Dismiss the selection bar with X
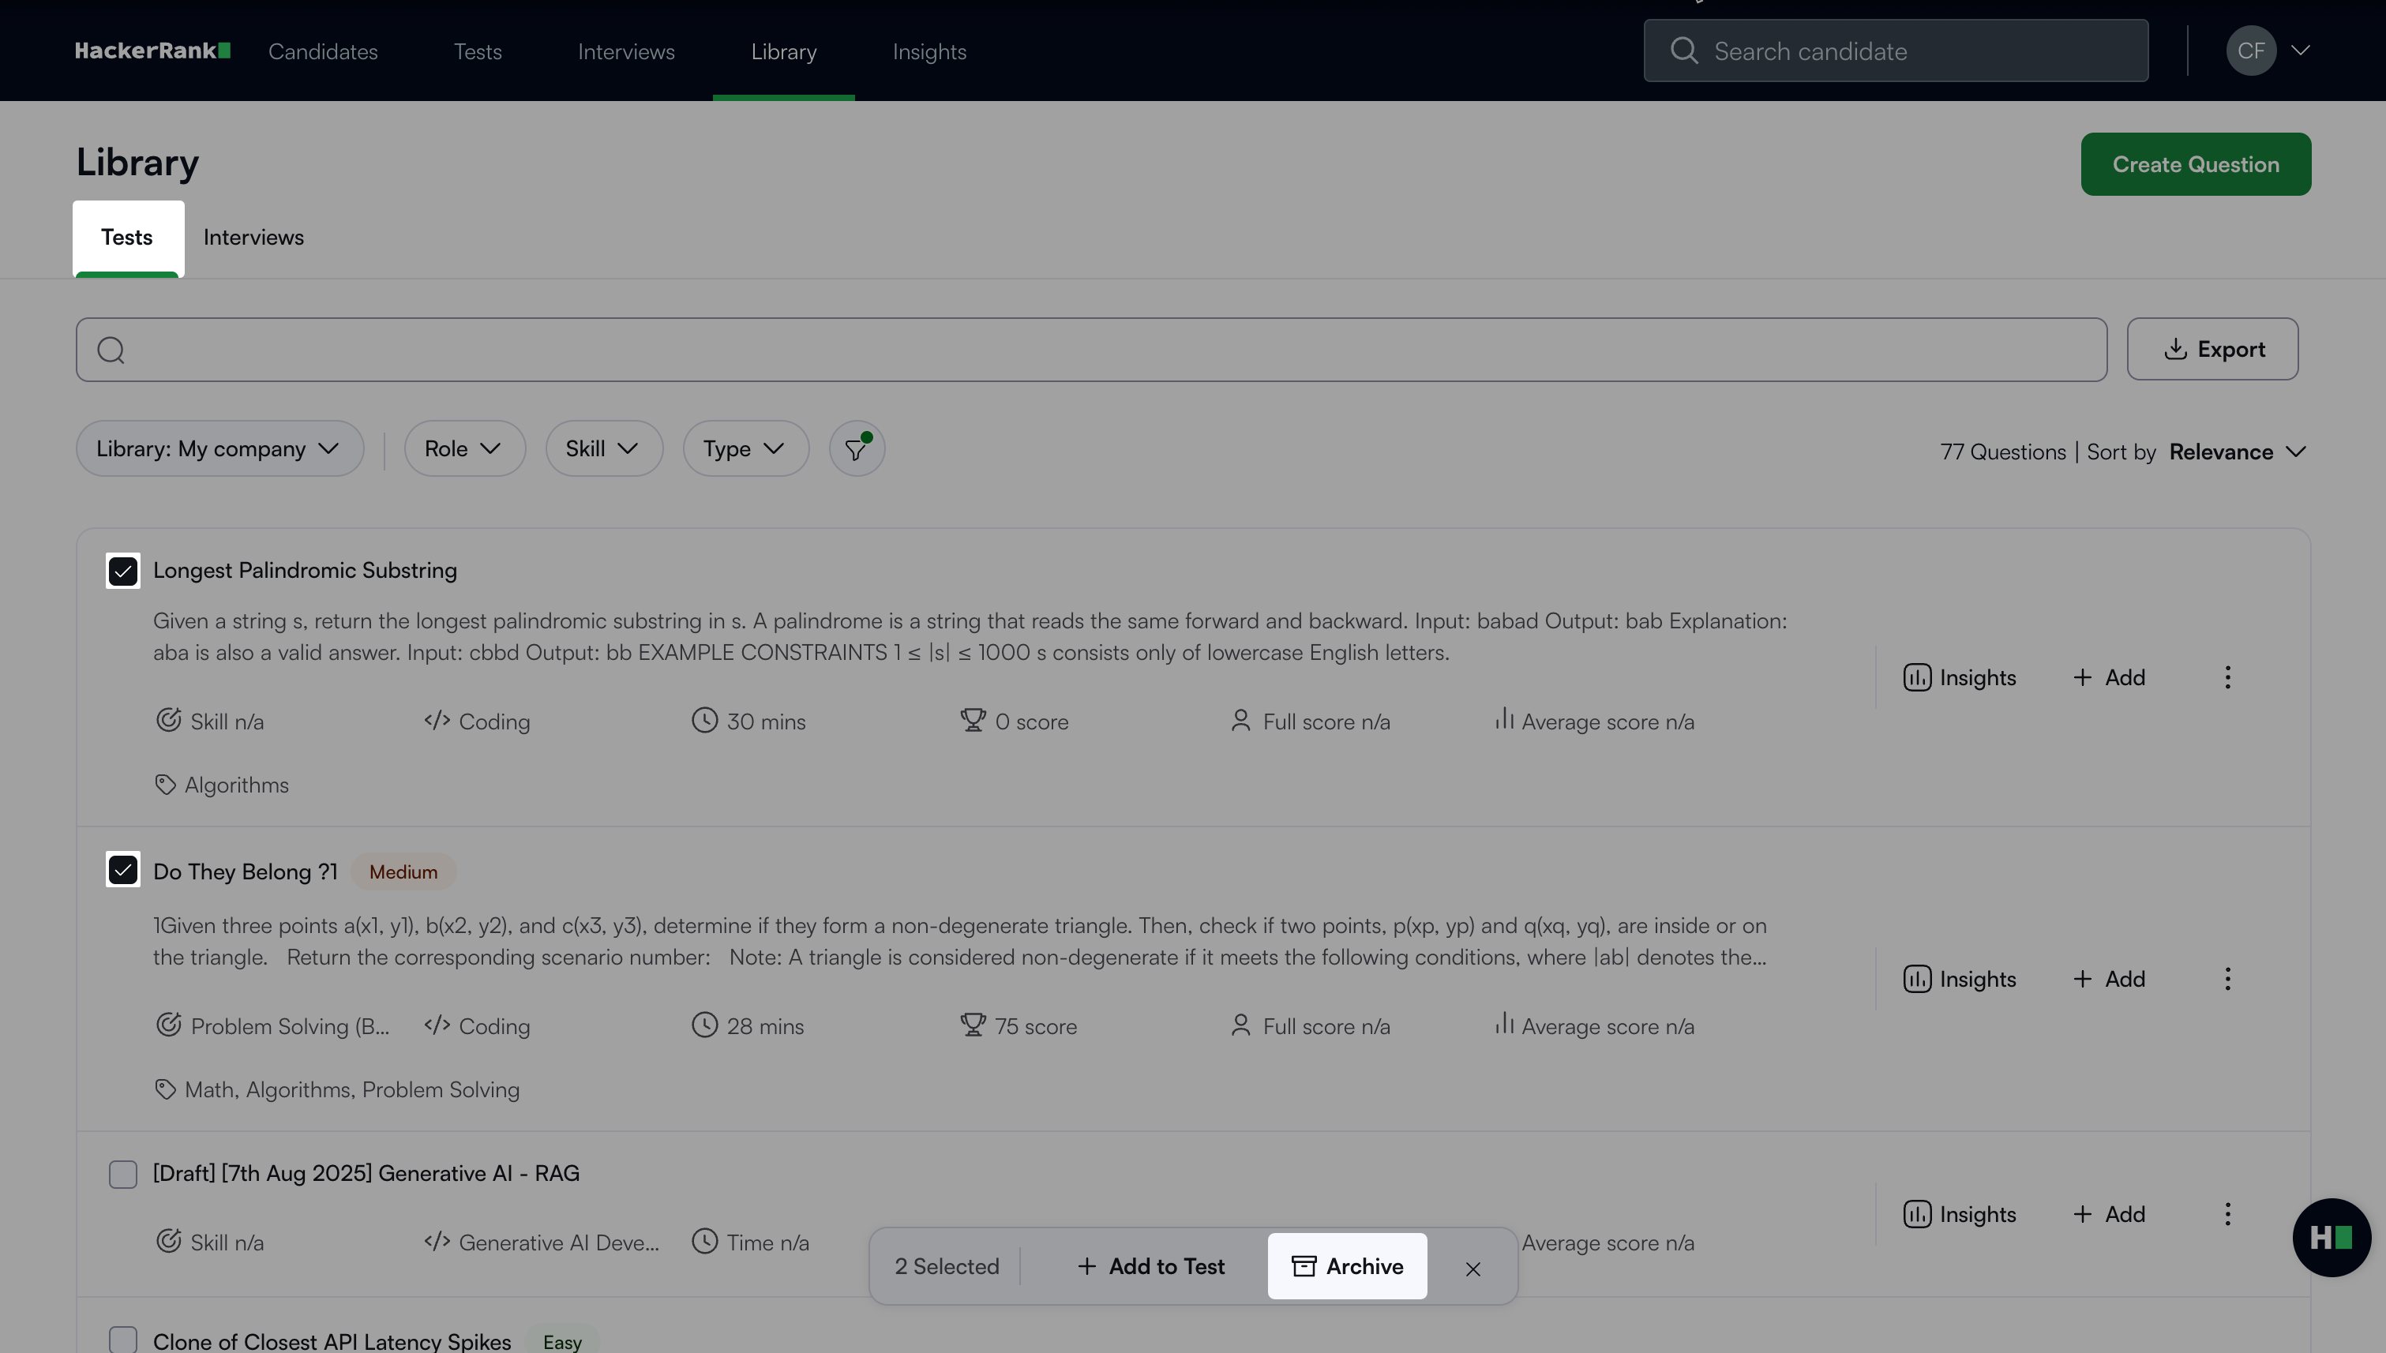 point(1472,1269)
